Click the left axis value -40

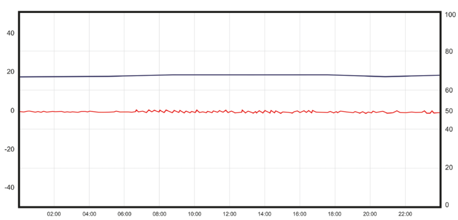click(9, 187)
